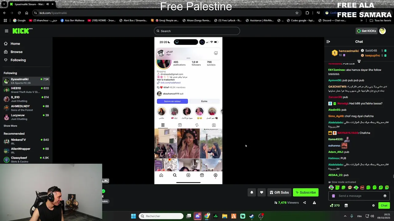Open NinkeraTV recommended channel
This screenshot has width=394, height=221.
pos(26,142)
